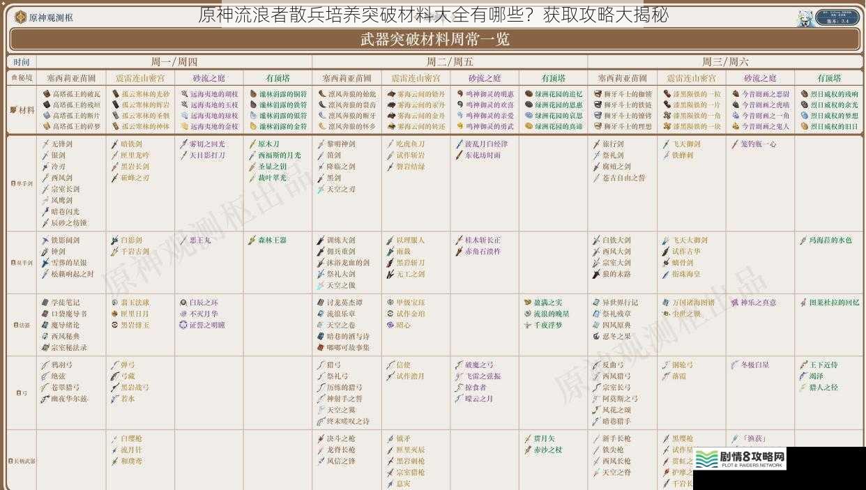This screenshot has width=866, height=490.
Task: Click the weapon name 松籁响起之时
Action: 73,274
